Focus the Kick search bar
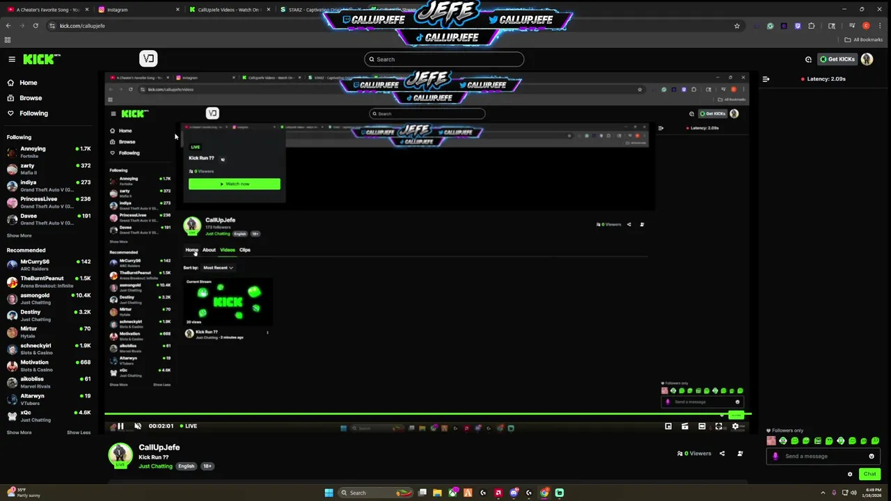 pyautogui.click(x=444, y=59)
